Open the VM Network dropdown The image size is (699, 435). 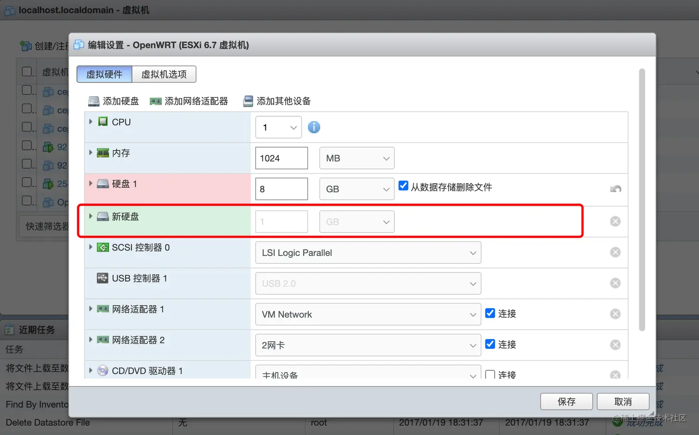pos(368,315)
